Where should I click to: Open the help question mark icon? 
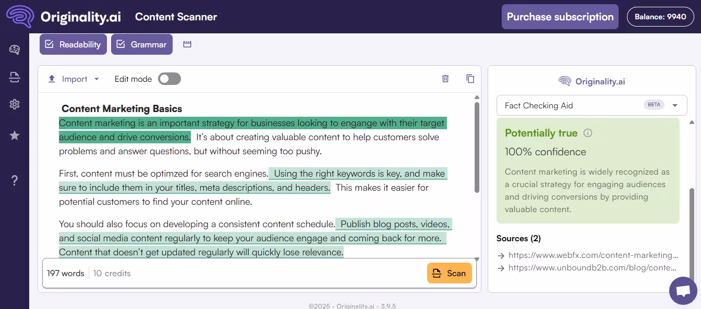[x=15, y=180]
